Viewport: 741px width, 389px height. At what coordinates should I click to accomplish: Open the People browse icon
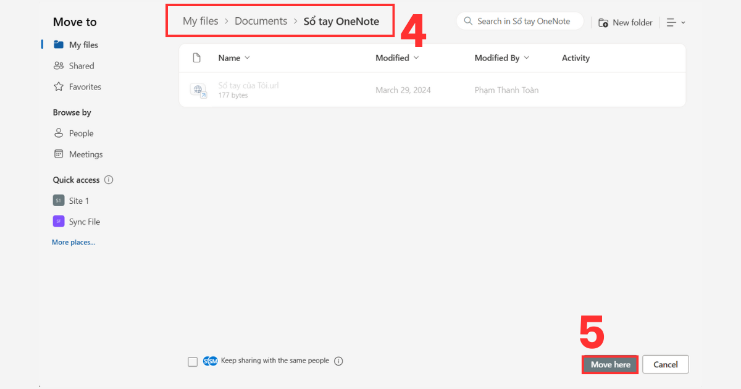[x=59, y=133]
